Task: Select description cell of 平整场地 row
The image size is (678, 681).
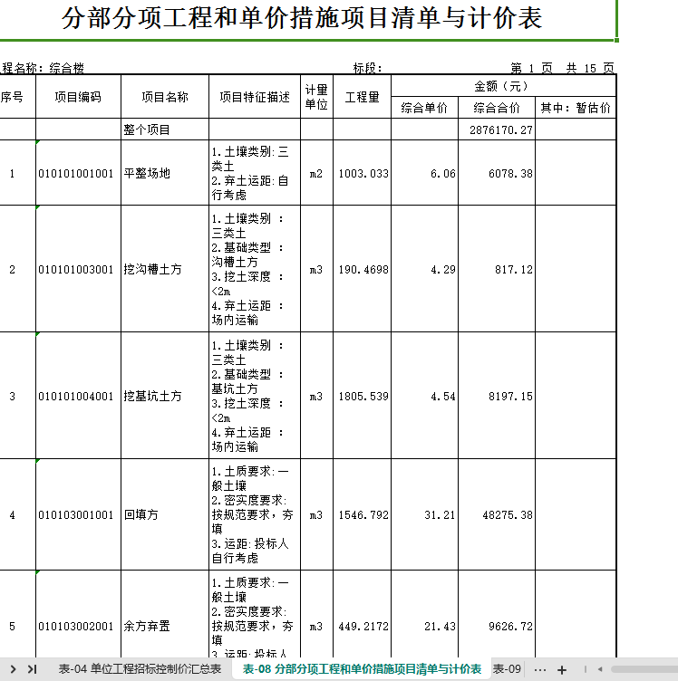Action: [x=255, y=173]
